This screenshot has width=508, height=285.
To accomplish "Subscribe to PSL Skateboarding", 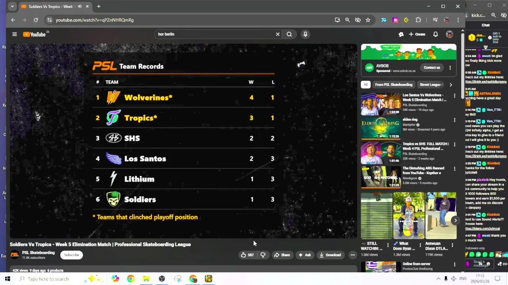I will tap(71, 255).
